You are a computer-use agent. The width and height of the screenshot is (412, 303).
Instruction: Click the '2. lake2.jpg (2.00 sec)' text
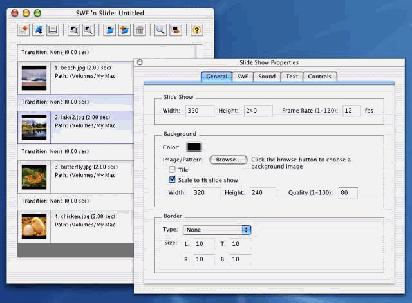coord(82,117)
